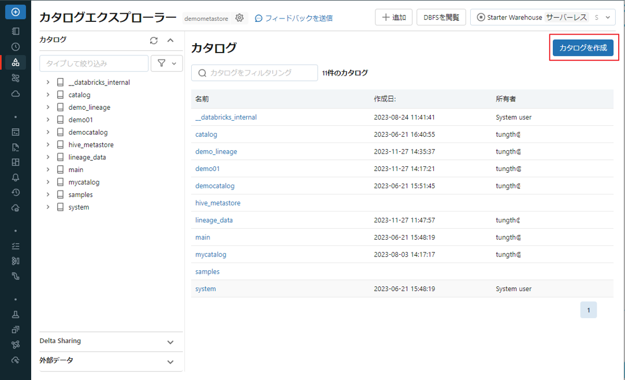625x380 pixels.
Task: Open Recents clock icon in the sidebar
Action: tap(16, 47)
